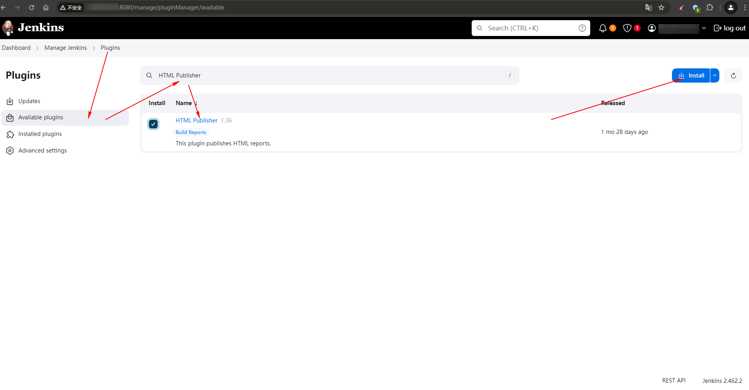Viewport: 749px width, 390px height.
Task: Open Advanced settings in sidebar
Action: pos(65,151)
